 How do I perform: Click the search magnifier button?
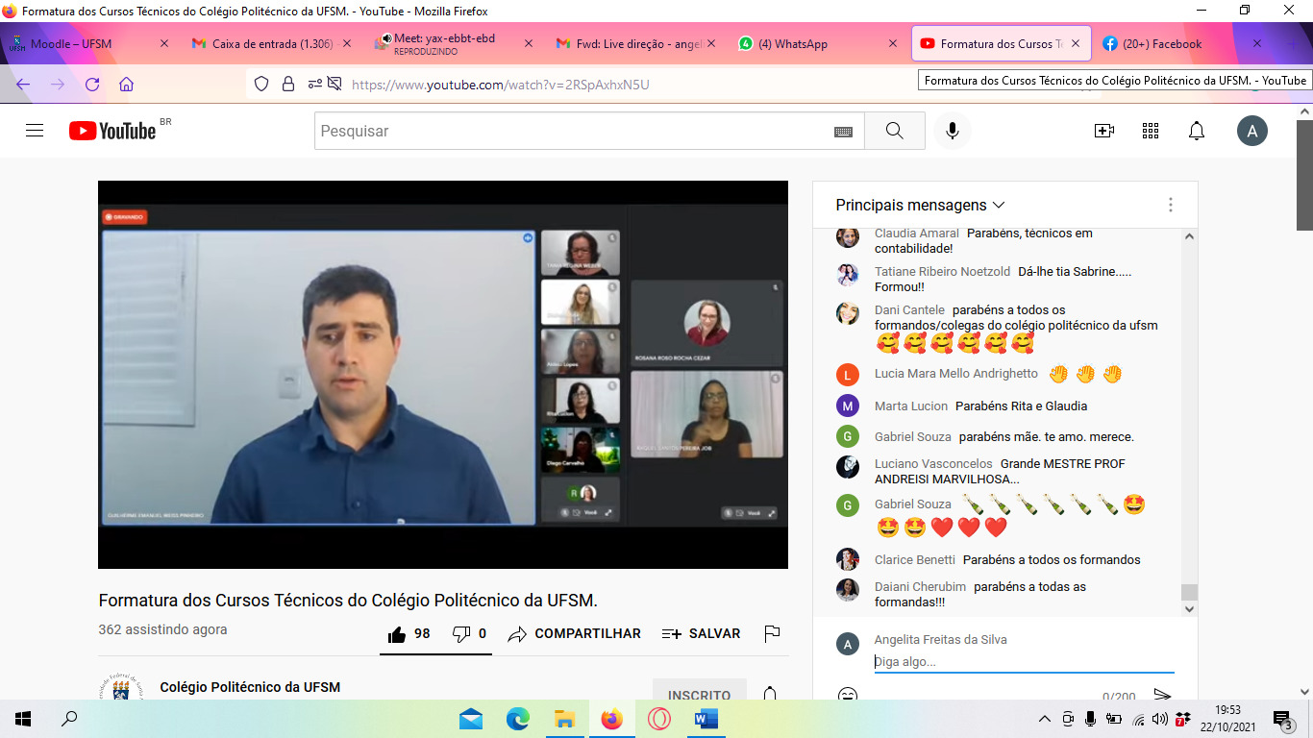894,131
